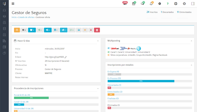Click the 24 Inscripciones (1 Vacante) text
The image size is (197, 112).
(57, 61)
